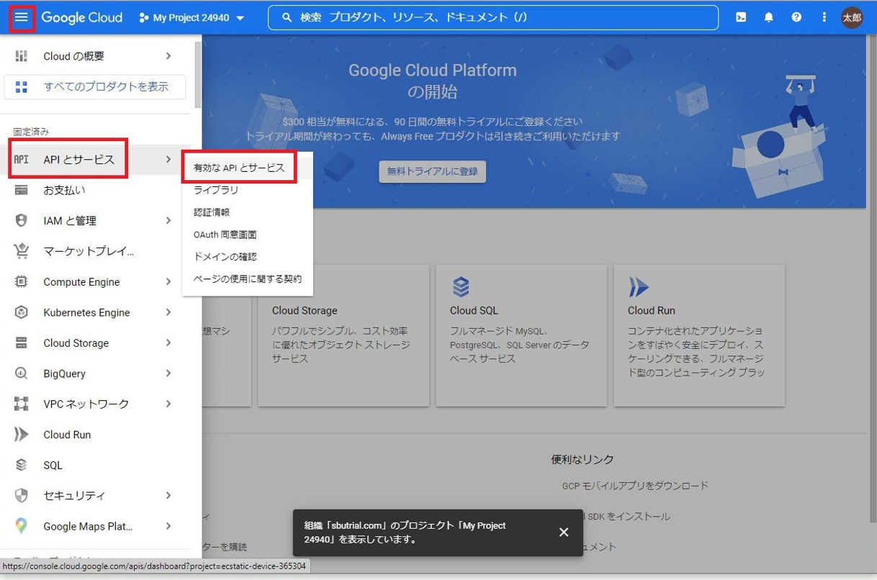Expand the セキュリティ submenu arrow

168,496
